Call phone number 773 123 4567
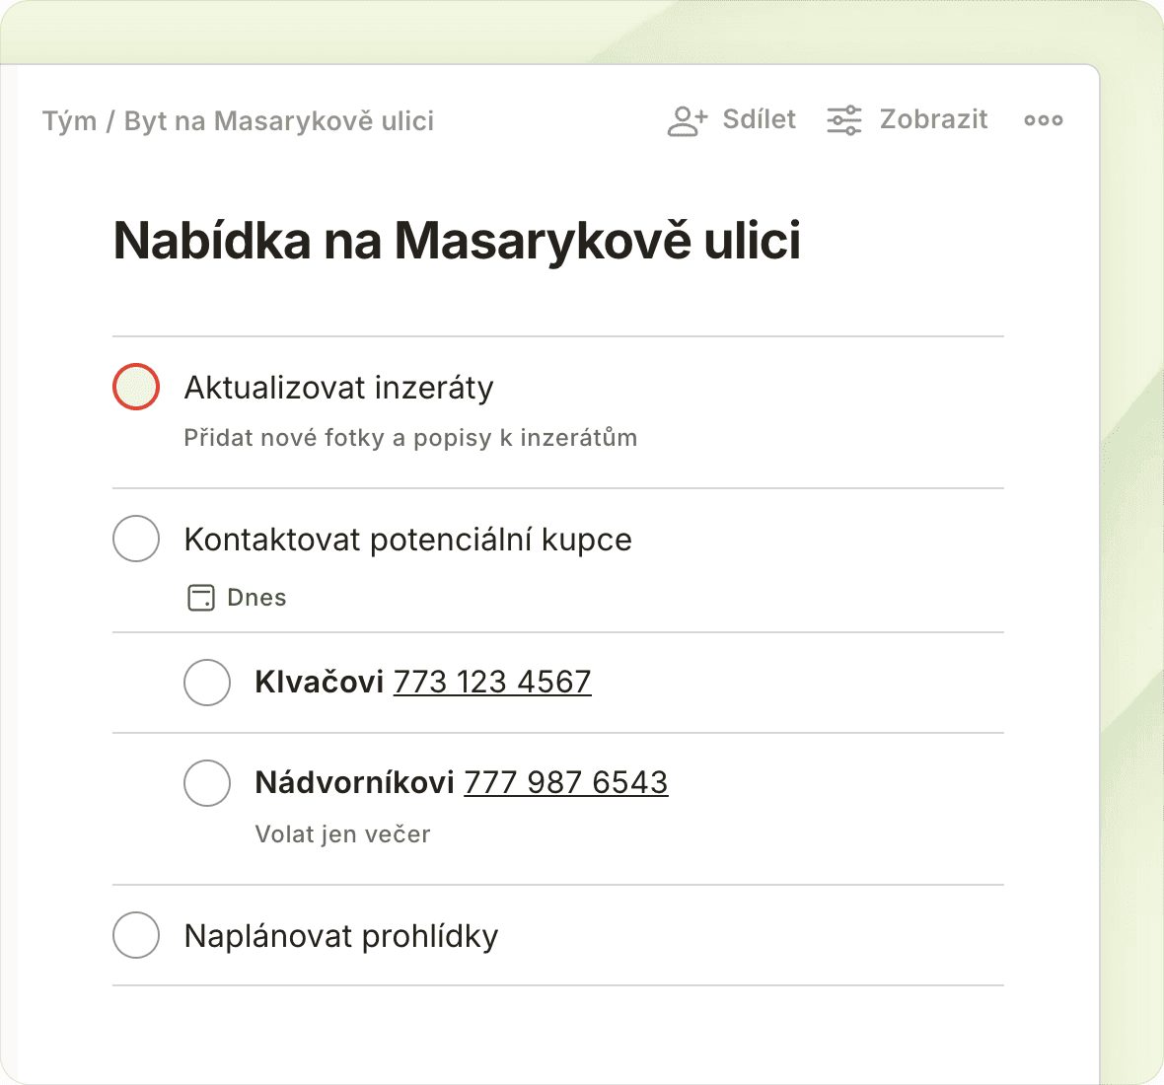This screenshot has width=1164, height=1085. 492,682
